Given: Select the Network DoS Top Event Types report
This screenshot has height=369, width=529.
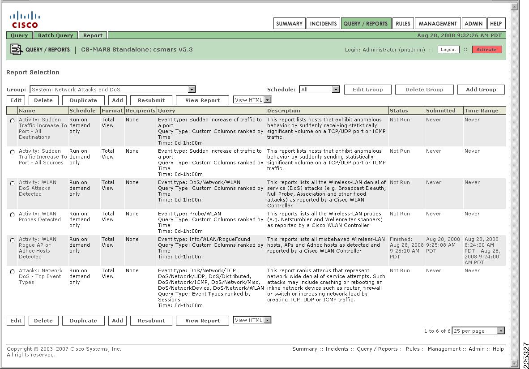Looking at the screenshot, I should (x=13, y=271).
